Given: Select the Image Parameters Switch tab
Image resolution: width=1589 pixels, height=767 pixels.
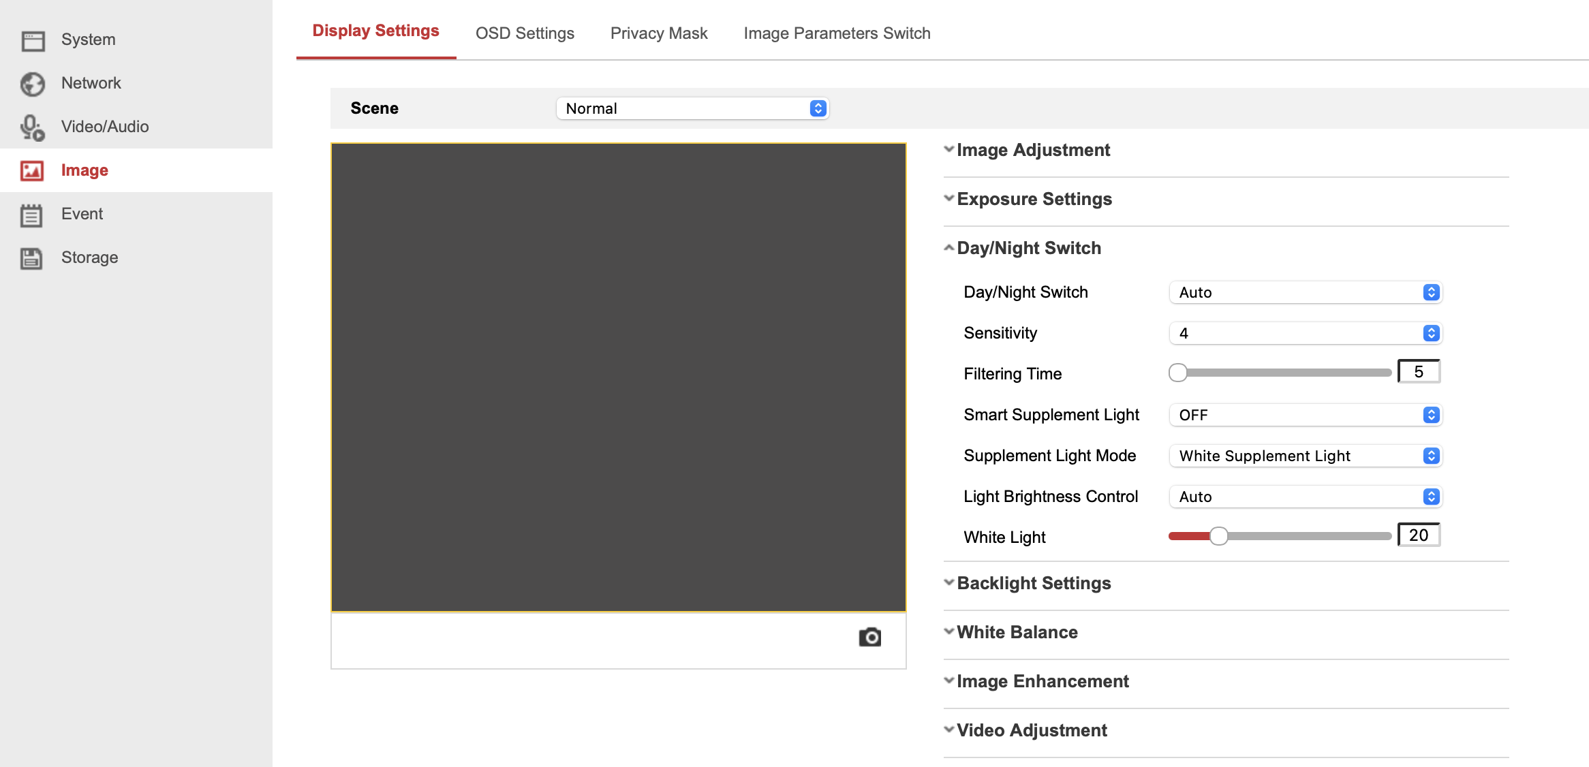Looking at the screenshot, I should coord(837,33).
